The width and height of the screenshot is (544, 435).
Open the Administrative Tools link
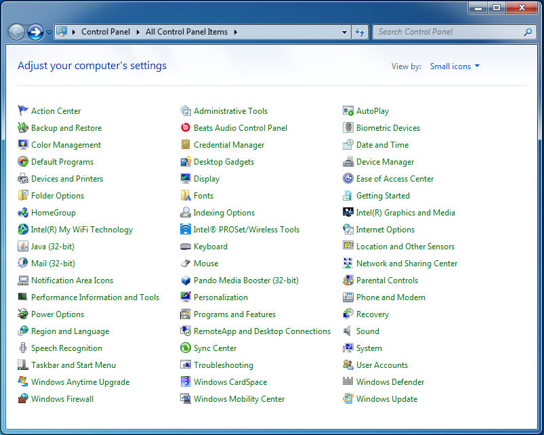[x=230, y=111]
